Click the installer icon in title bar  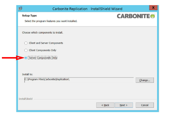tap(20, 9)
